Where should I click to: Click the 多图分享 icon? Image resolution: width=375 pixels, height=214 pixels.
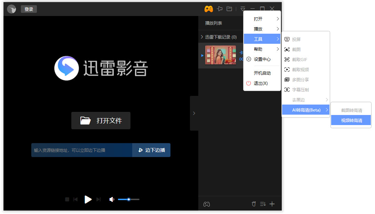[287, 80]
